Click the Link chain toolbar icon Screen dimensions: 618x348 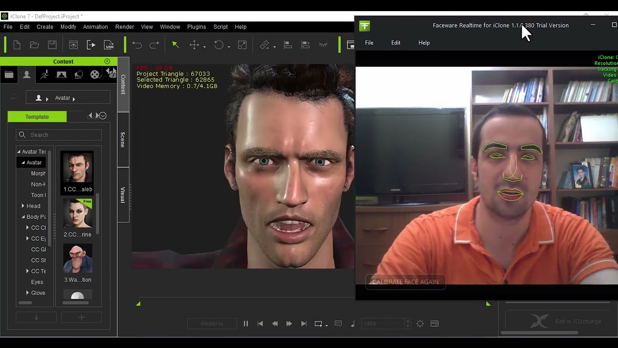[x=265, y=45]
